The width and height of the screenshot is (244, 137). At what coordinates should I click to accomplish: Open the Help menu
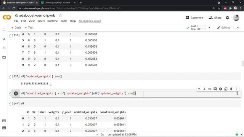click(73, 21)
